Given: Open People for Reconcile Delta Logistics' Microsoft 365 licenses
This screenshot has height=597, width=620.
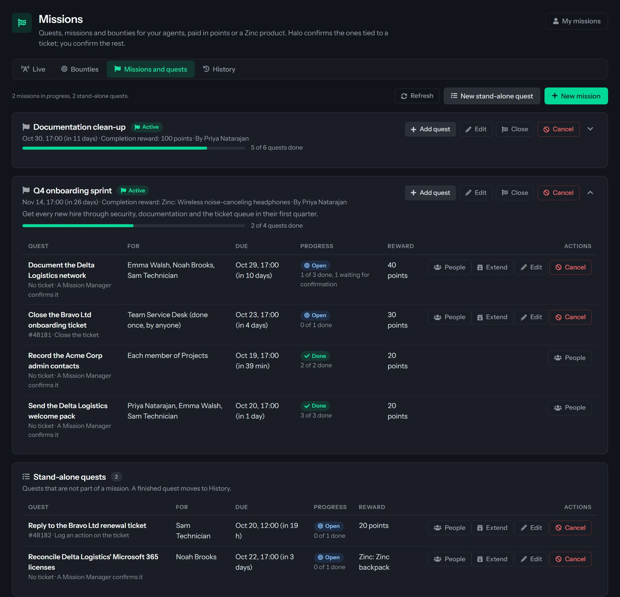Looking at the screenshot, I should (449, 559).
